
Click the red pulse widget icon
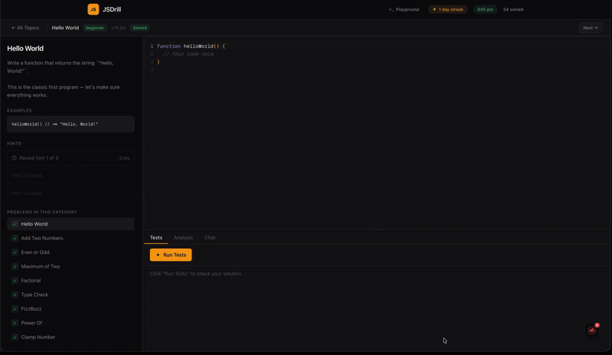pyautogui.click(x=591, y=331)
